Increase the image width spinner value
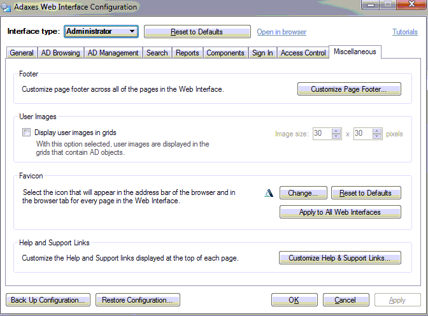Viewport: 428px width, 316px height. pos(336,131)
